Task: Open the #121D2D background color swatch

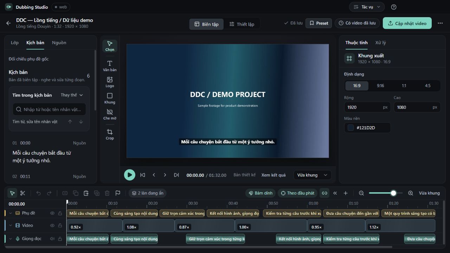Action: (x=351, y=128)
